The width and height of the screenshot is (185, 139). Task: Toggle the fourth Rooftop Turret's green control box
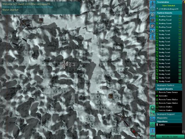pyautogui.click(x=180, y=27)
